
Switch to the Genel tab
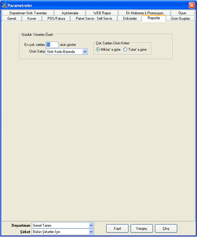(x=11, y=18)
